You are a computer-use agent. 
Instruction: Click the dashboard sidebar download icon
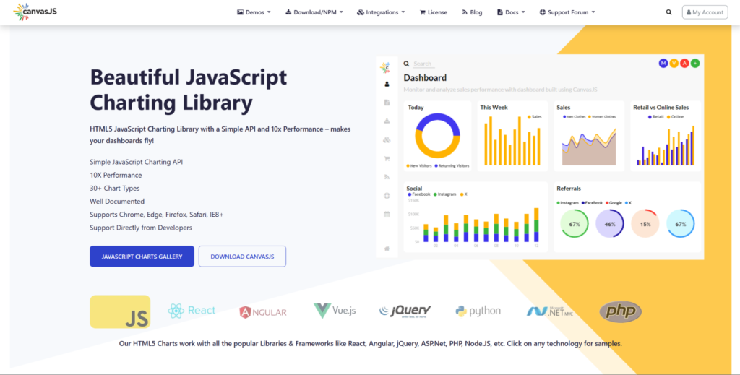[x=387, y=121]
